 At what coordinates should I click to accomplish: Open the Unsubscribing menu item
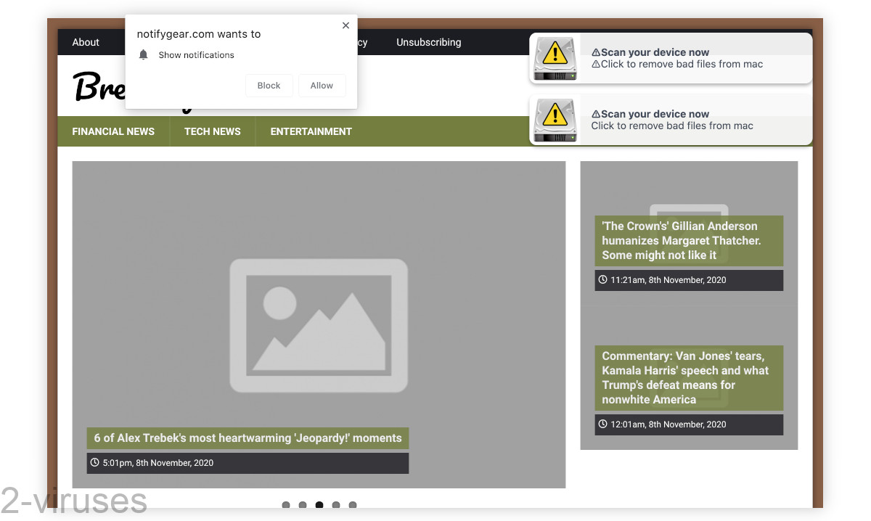click(428, 42)
